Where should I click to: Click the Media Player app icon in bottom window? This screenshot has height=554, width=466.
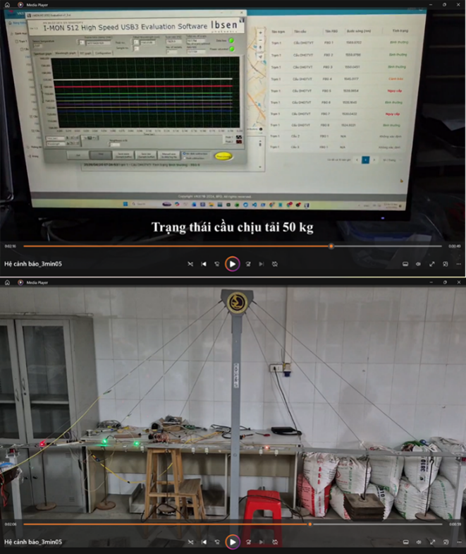click(x=20, y=282)
